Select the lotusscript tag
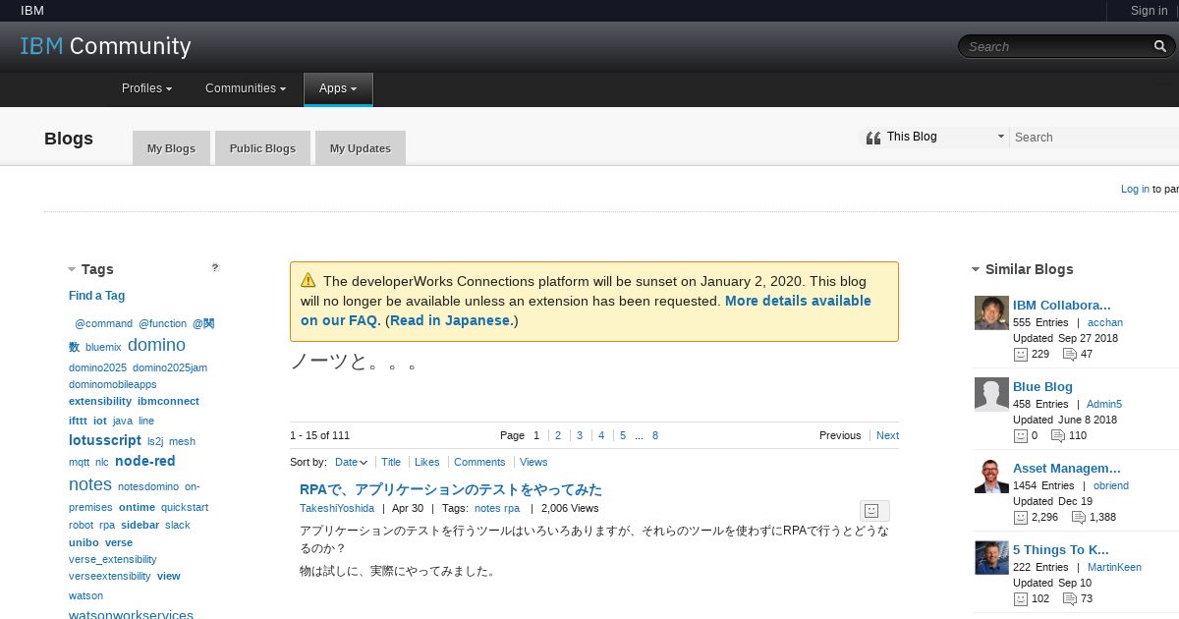Viewport: 1179px width, 619px height. [105, 440]
